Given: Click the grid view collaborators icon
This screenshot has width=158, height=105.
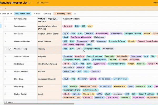Looking at the screenshot, I should 8,14.
